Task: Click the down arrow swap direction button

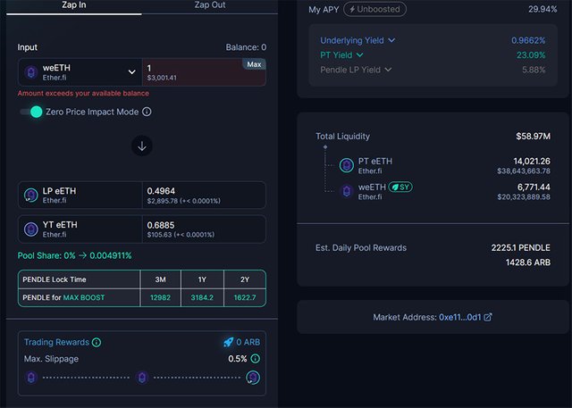Action: coord(142,146)
